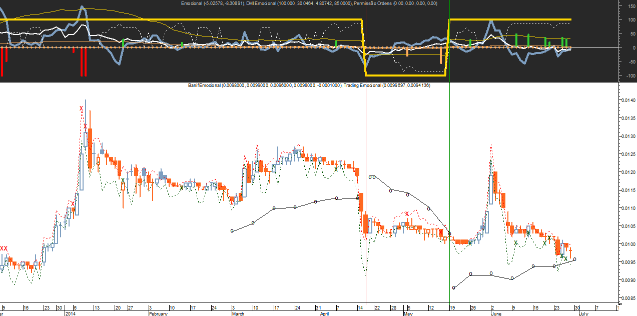Click the June label on the date axis
The width and height of the screenshot is (637, 316).
pyautogui.click(x=497, y=313)
